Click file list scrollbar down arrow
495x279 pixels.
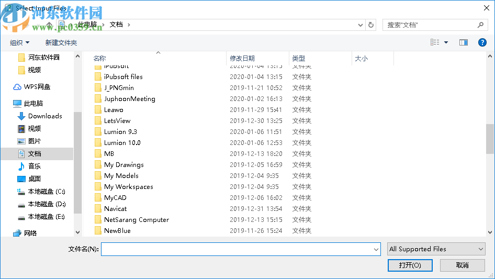click(490, 232)
